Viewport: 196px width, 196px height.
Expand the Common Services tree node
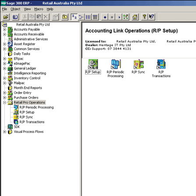coord(4,49)
